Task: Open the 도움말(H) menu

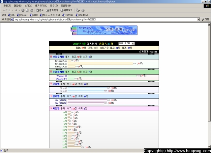Action: click(66, 6)
